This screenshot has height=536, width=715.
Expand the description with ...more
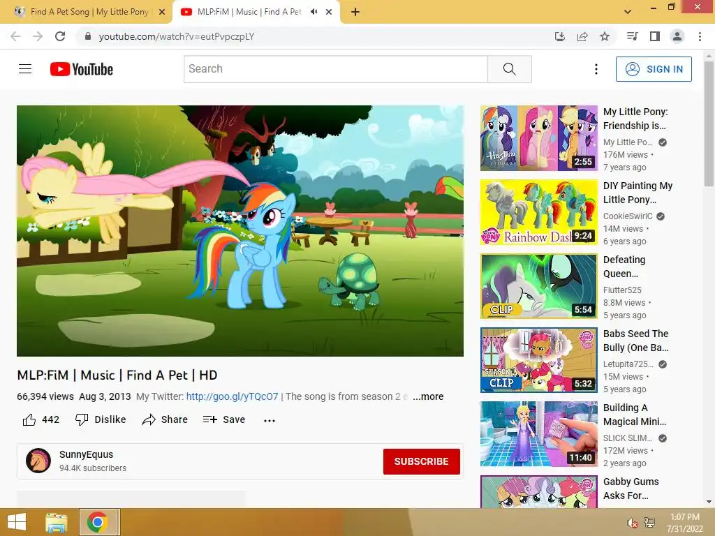(428, 396)
